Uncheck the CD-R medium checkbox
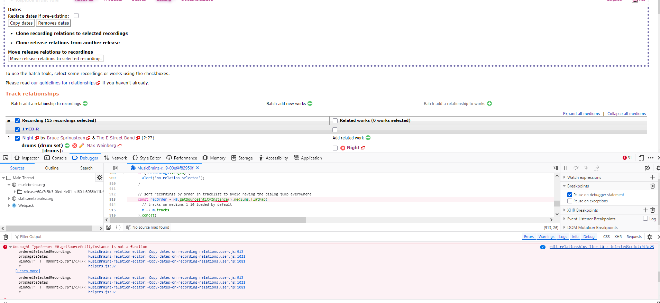 (17, 130)
